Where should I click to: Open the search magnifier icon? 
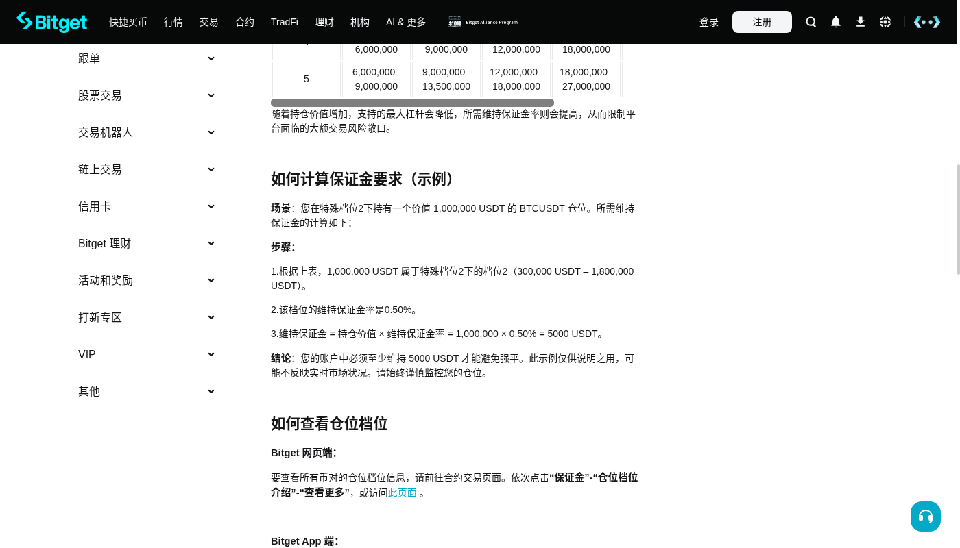811,22
